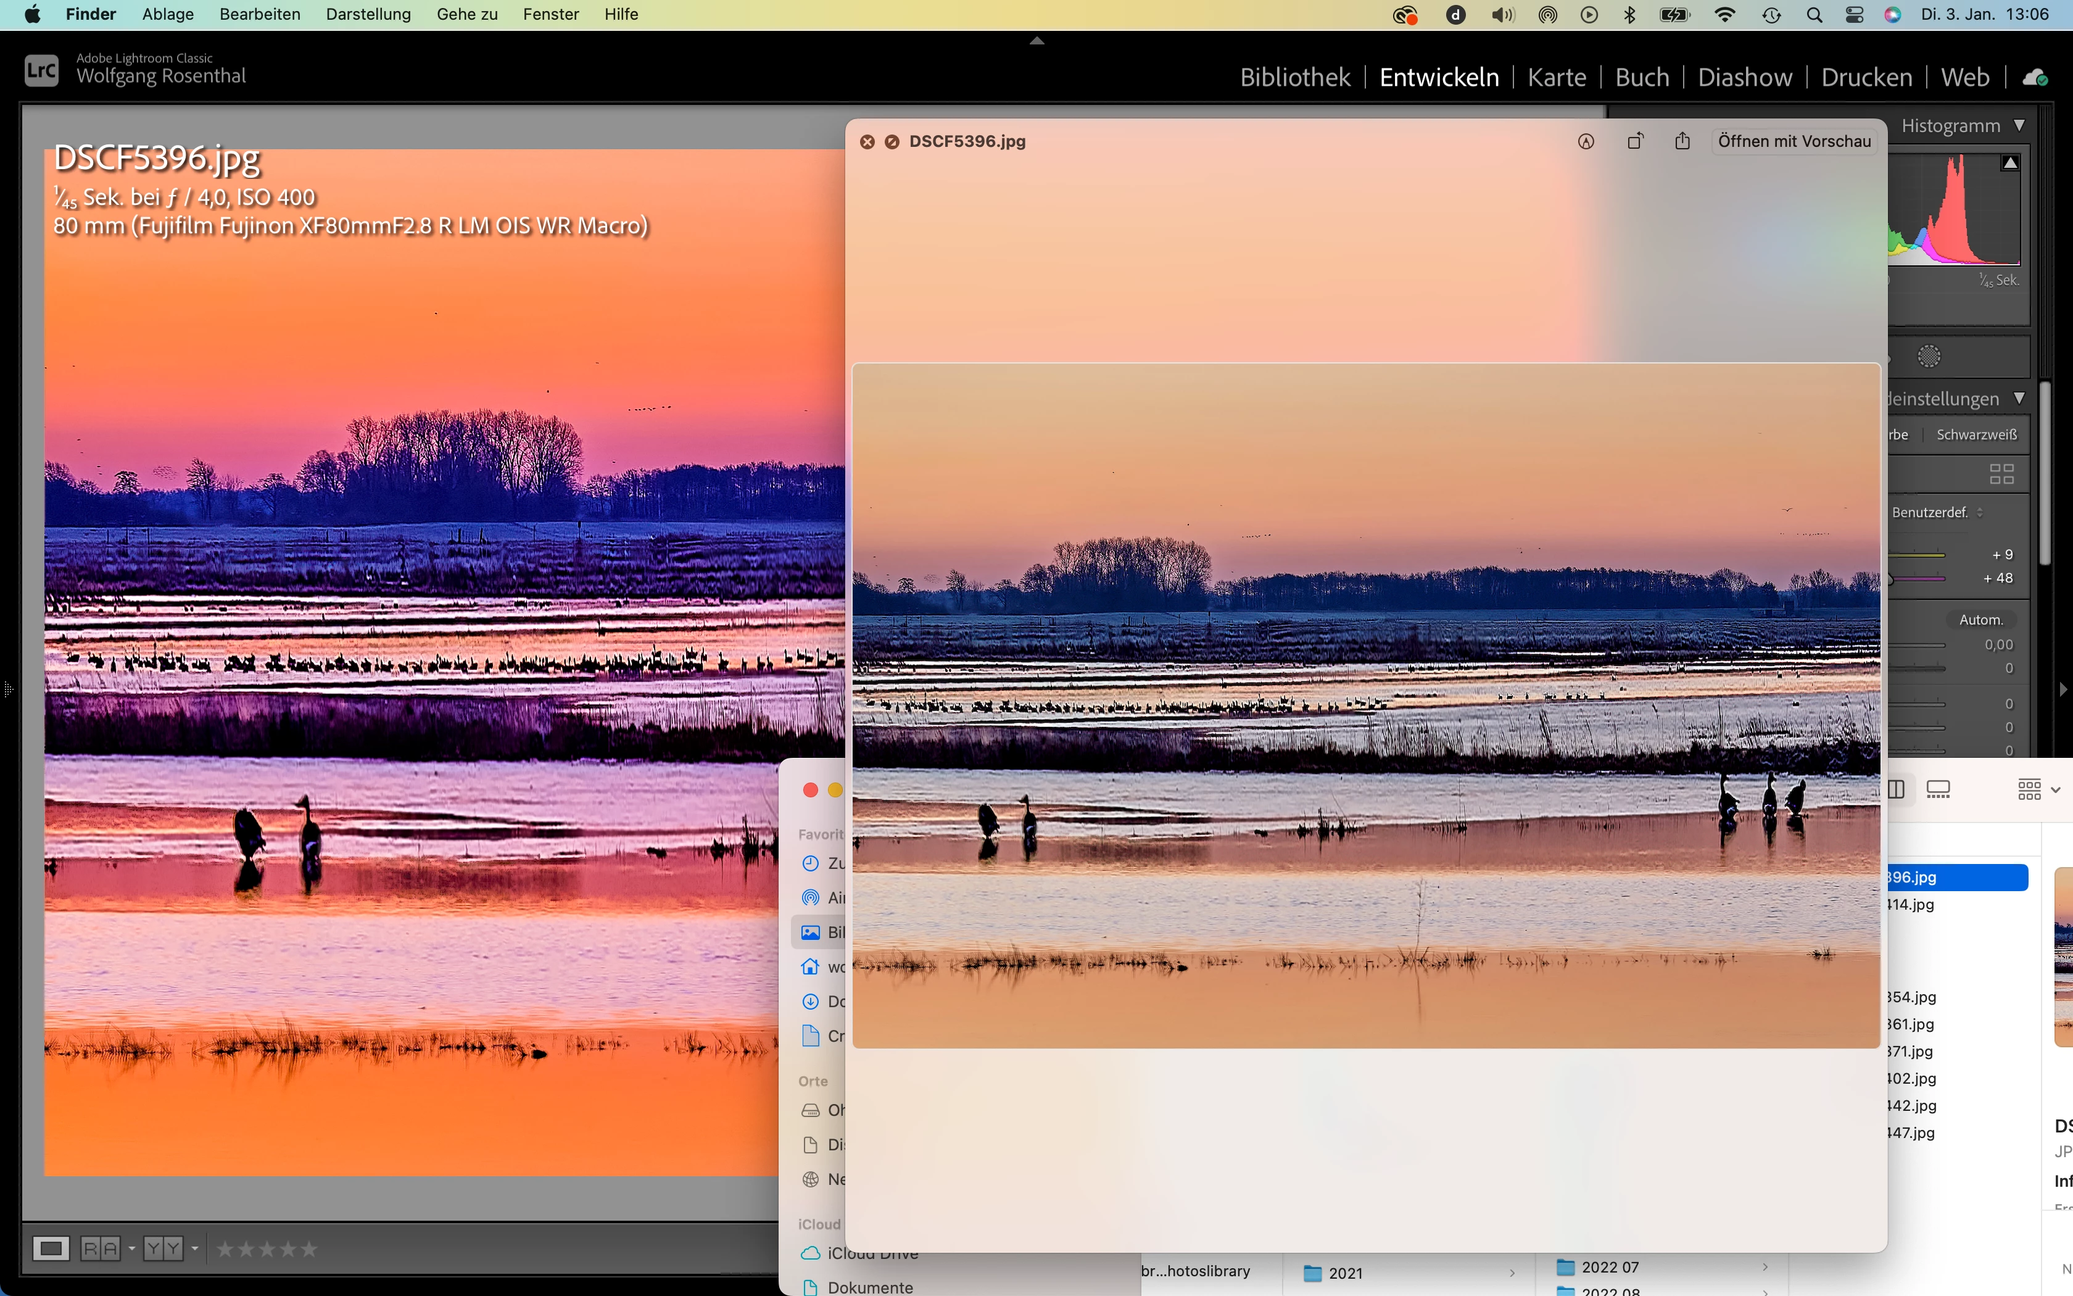The width and height of the screenshot is (2073, 1296).
Task: Open the Network globe icon in Finder sidebar
Action: click(810, 1179)
